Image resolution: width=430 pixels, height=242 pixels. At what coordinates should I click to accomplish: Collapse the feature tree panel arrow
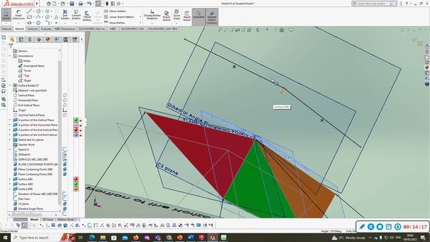point(81,40)
